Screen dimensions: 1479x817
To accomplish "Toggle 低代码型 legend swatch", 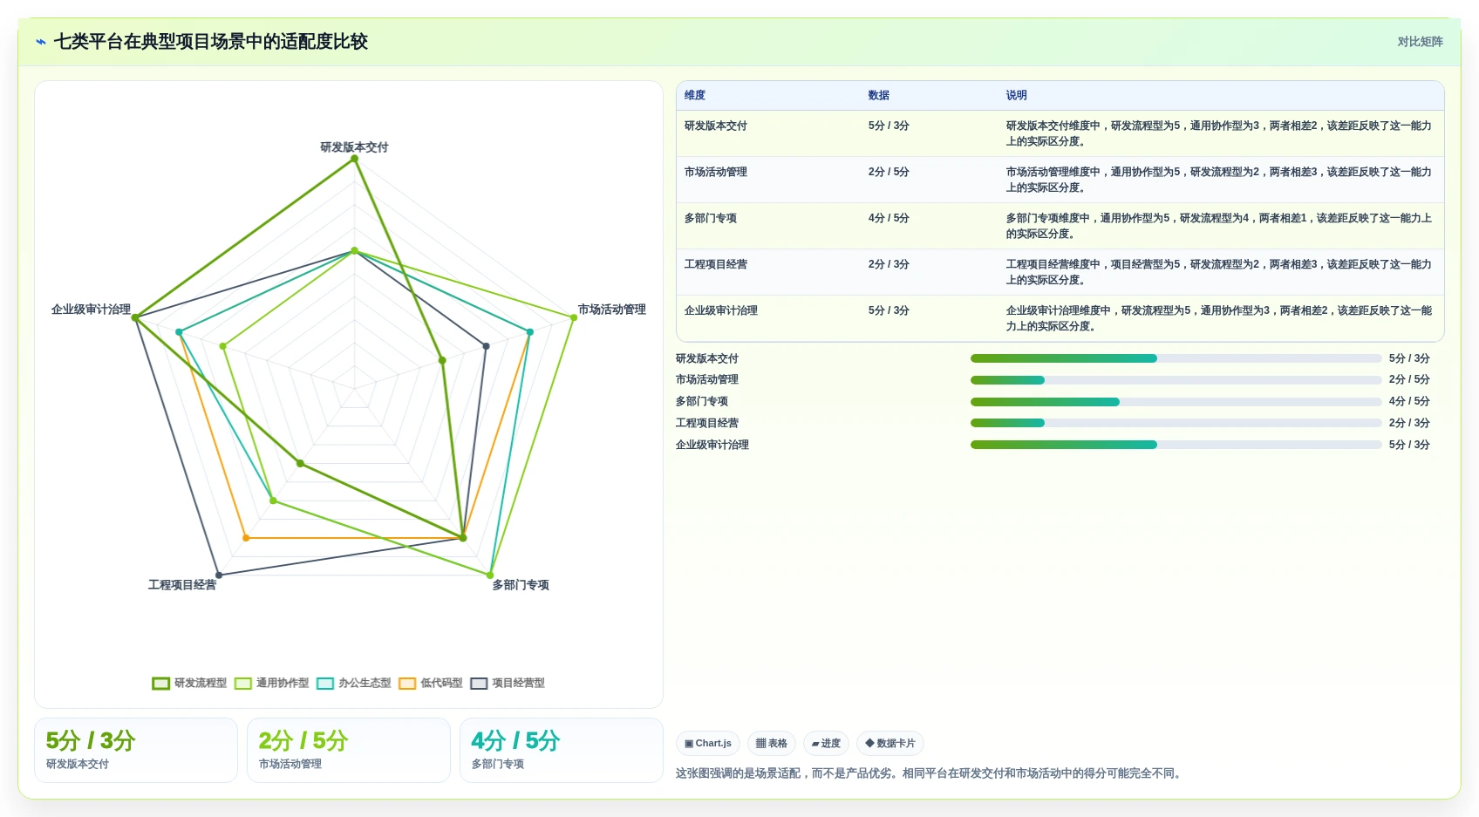I will (x=407, y=684).
